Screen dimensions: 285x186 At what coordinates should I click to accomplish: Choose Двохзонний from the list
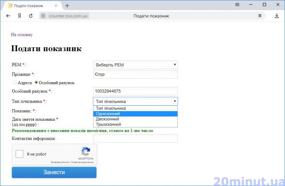pos(135,119)
